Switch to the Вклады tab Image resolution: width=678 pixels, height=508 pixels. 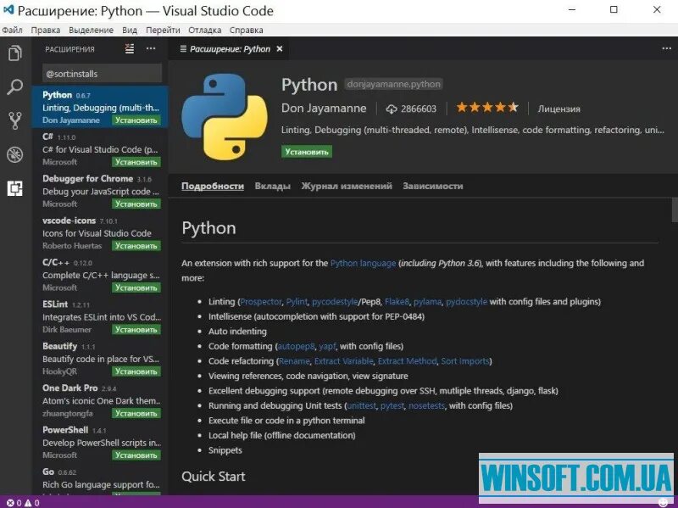point(272,186)
